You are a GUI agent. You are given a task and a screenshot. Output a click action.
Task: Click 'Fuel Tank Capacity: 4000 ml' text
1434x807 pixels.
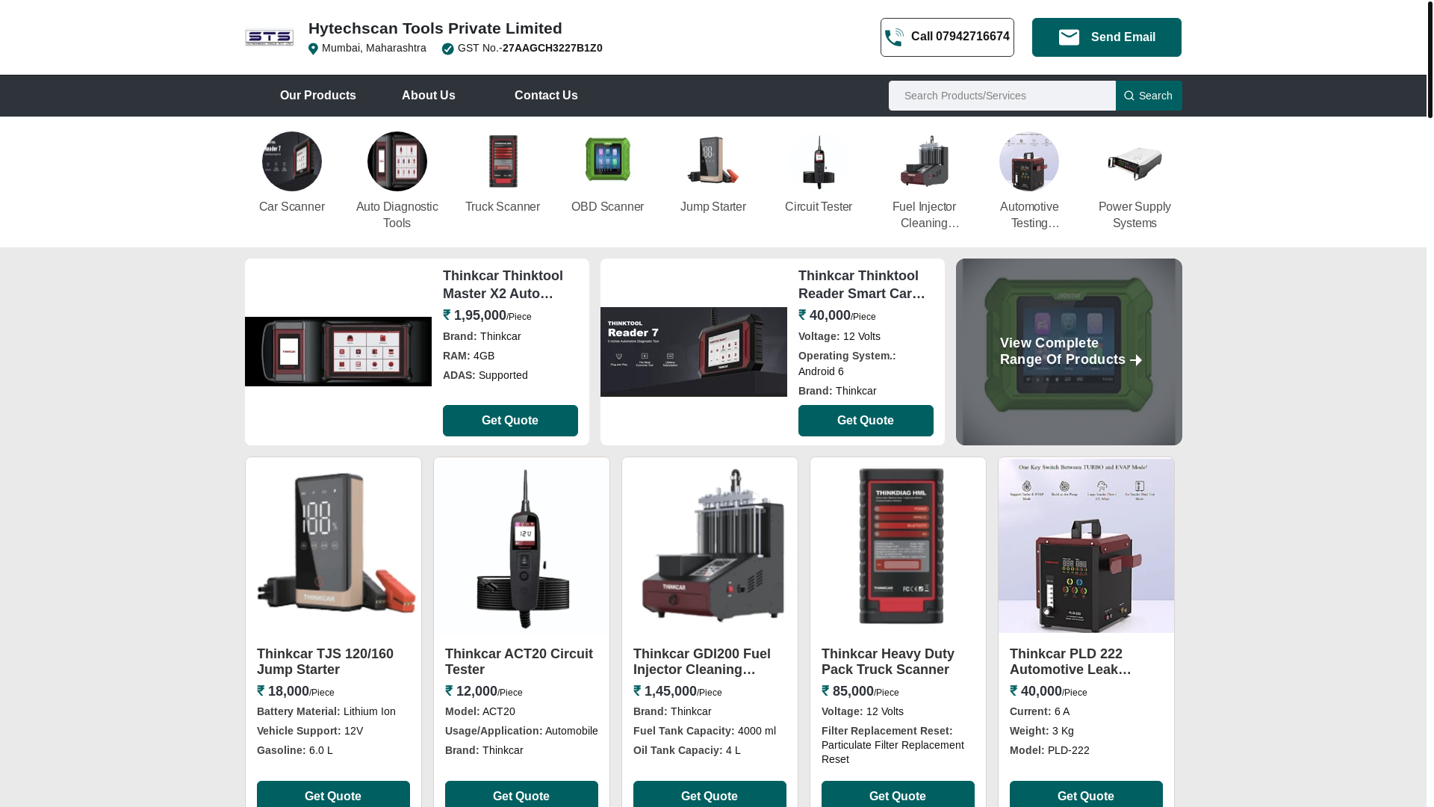click(x=704, y=731)
